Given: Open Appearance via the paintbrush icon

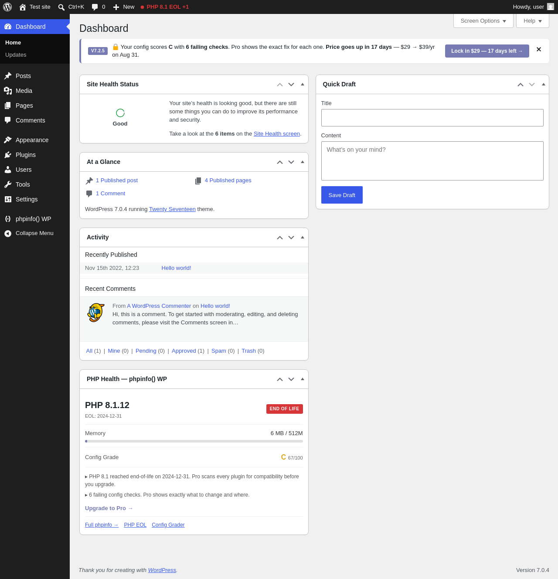Looking at the screenshot, I should point(8,140).
